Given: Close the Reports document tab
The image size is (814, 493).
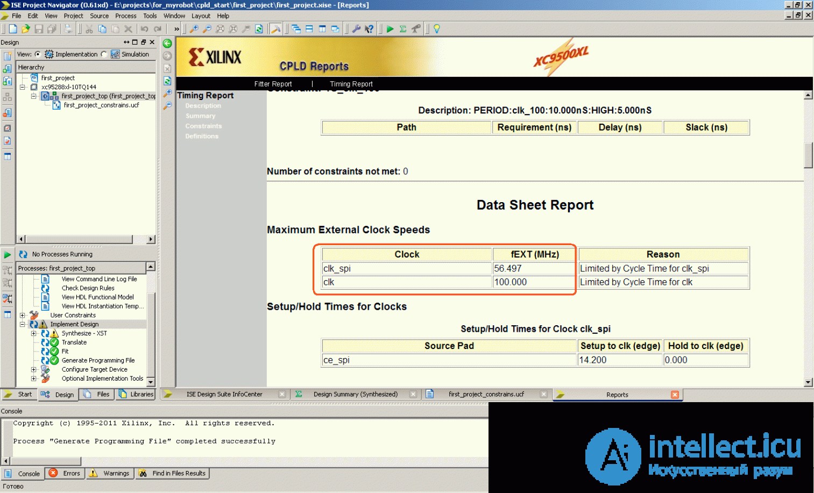Looking at the screenshot, I should pos(675,395).
